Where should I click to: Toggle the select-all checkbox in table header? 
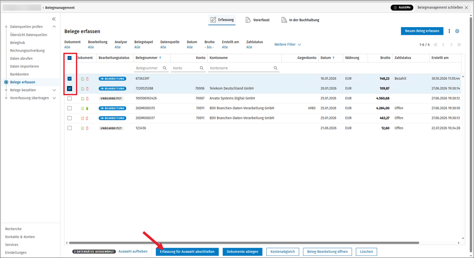tap(69, 58)
